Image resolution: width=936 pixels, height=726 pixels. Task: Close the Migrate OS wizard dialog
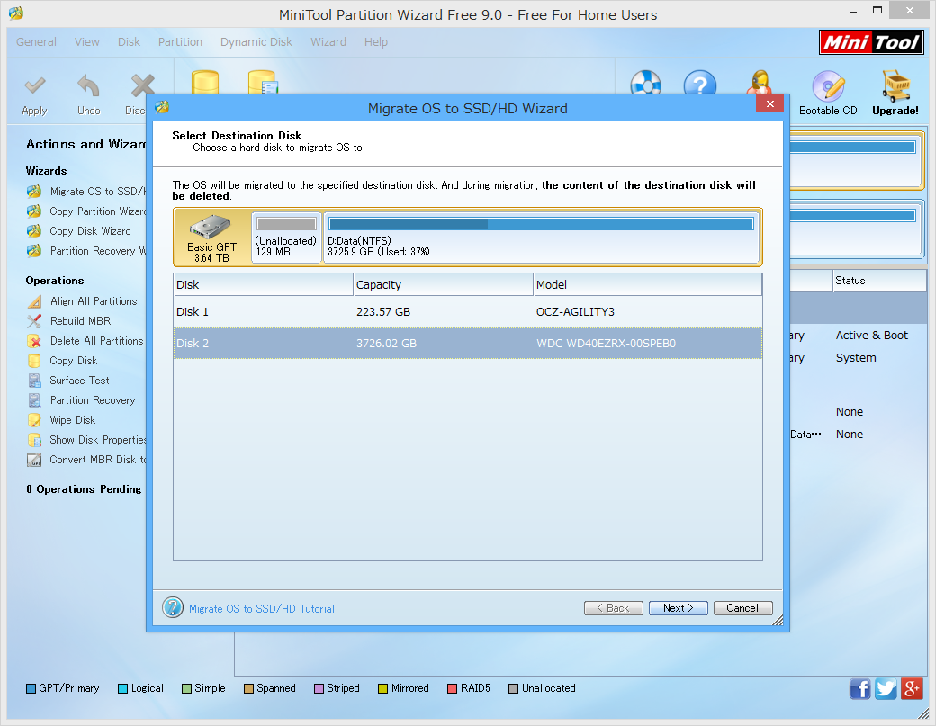pos(770,103)
